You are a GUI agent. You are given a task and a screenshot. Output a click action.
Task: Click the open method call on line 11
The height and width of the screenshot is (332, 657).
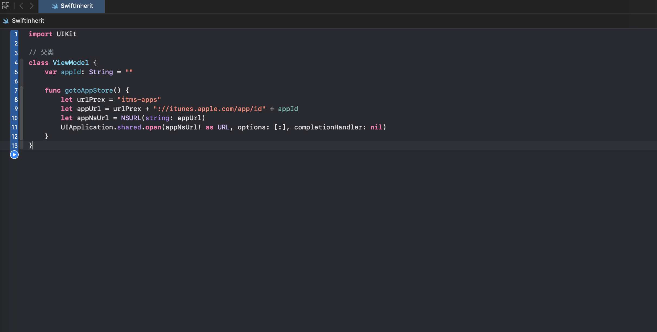pos(153,127)
